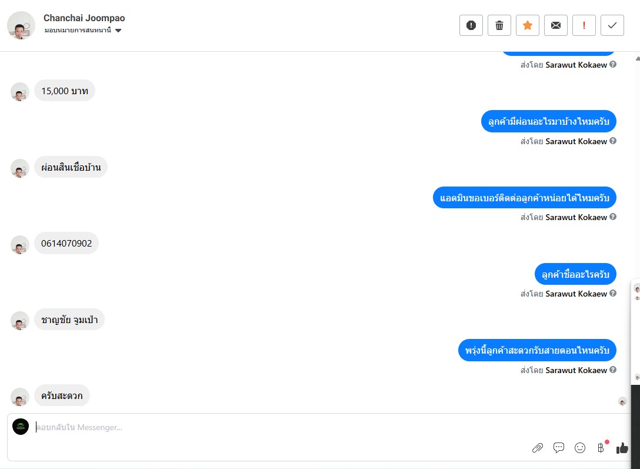Click the Chanchai Joompao name header
The width and height of the screenshot is (640, 469).
pos(84,18)
